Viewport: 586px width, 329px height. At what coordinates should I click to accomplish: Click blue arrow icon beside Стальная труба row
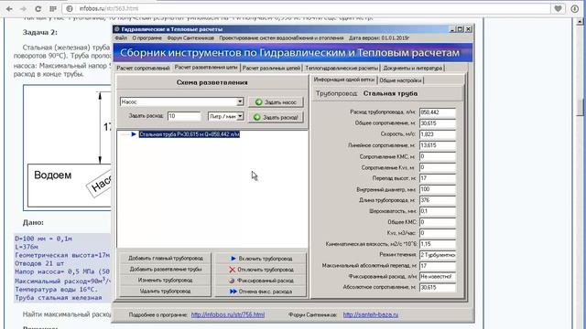coord(134,134)
